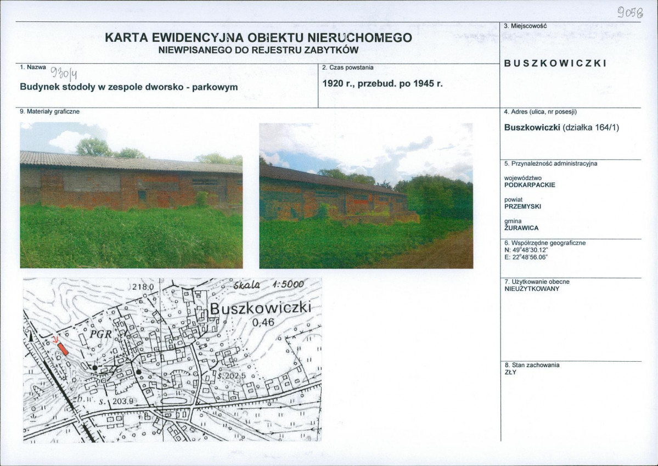Screen dimensions: 658x466
Task: Click the Buszkowiczki place name on the map
Action: click(x=260, y=308)
